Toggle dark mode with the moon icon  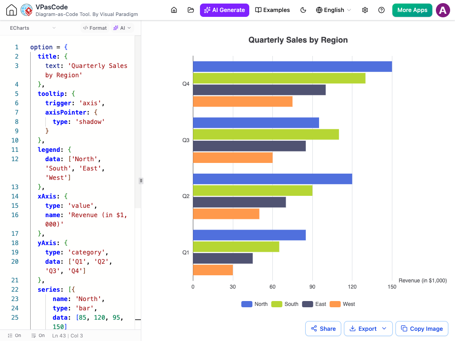pyautogui.click(x=303, y=10)
